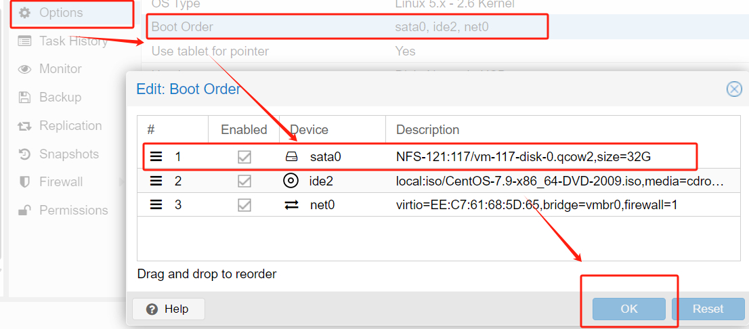749x329 pixels.
Task: Click the Reset button
Action: coord(708,309)
